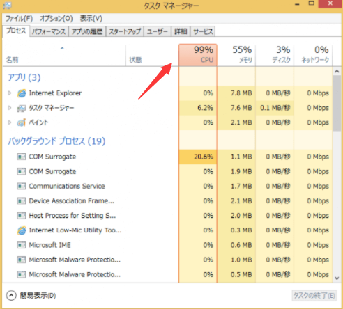The width and height of the screenshot is (343, 309).
Task: Click the 7.6 MB memory cell
Action: tap(236, 108)
